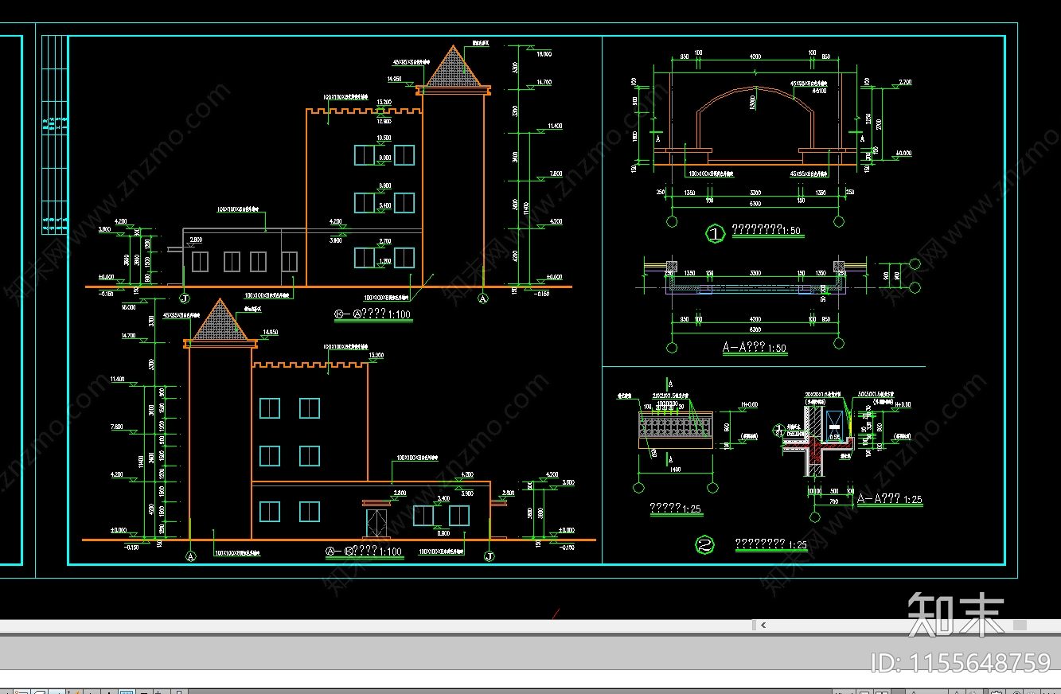Pick axis bubble J under the lower elevation
Viewport: 1061px width, 694px height.
click(490, 556)
